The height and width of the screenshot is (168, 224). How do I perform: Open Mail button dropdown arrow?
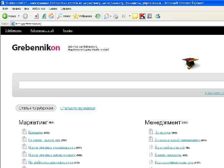110,16
